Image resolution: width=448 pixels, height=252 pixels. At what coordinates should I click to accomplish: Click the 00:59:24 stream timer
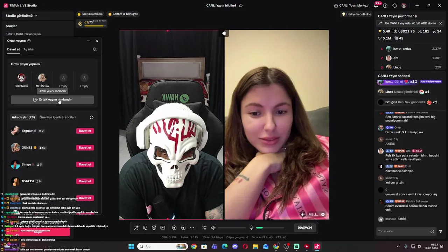click(x=305, y=227)
